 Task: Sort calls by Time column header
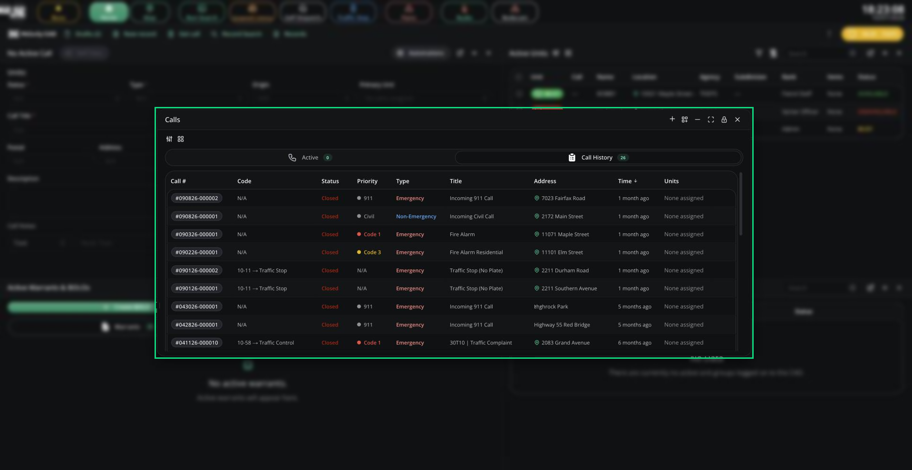pyautogui.click(x=627, y=181)
